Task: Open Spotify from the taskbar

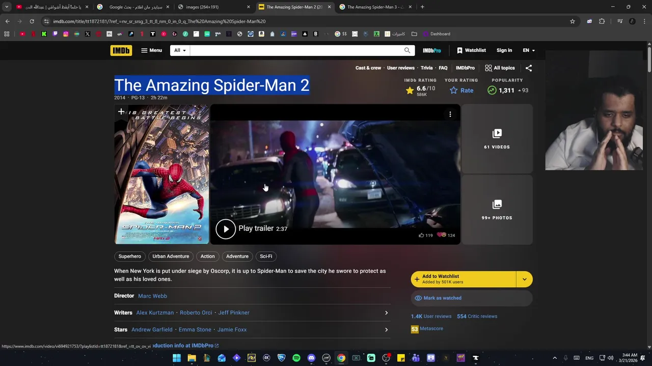Action: coord(296,358)
